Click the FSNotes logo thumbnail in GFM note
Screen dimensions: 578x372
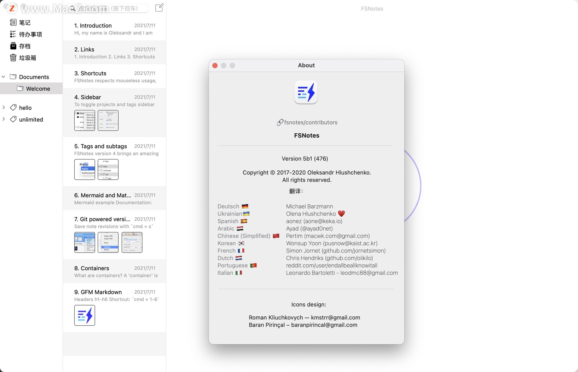pyautogui.click(x=85, y=315)
